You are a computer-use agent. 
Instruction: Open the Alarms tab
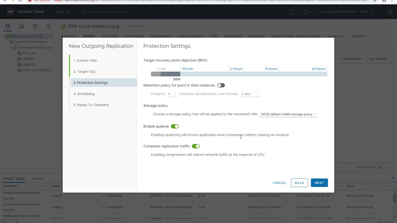[38, 178]
